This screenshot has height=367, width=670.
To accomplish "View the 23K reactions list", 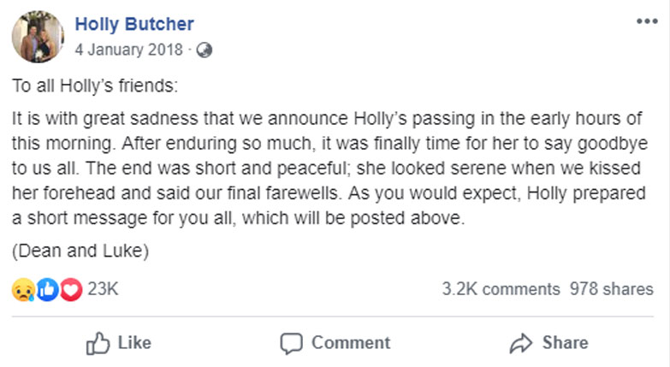I will coord(103,290).
